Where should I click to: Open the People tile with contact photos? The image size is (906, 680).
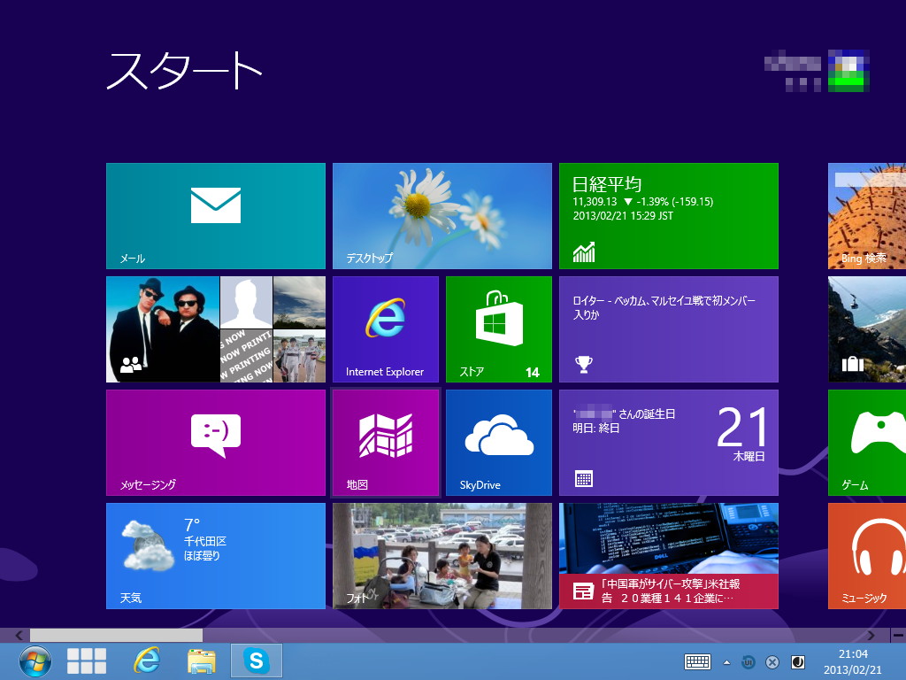(216, 329)
